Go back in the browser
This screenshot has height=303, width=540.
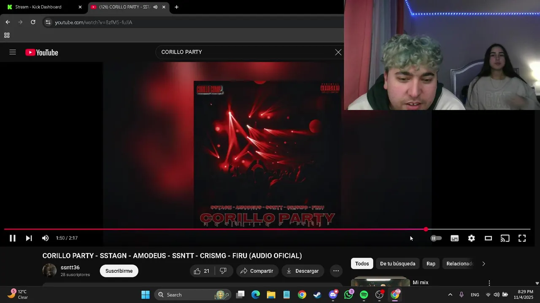(8, 22)
